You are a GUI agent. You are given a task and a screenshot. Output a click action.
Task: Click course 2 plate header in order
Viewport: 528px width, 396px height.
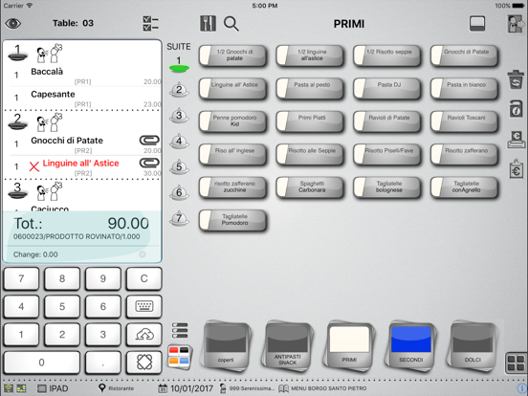(x=17, y=121)
